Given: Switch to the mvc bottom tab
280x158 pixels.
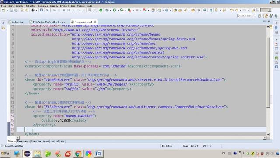Looking at the screenshot, I should 63,141.
